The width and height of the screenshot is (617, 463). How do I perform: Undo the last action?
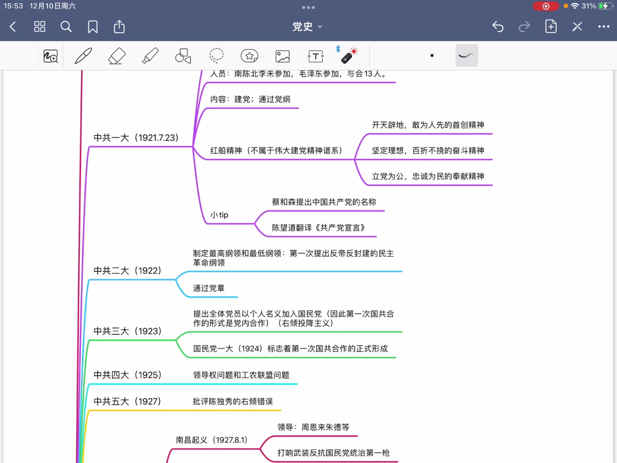pos(498,27)
